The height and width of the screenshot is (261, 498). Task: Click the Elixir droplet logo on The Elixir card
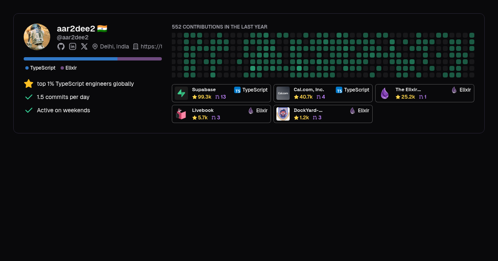tap(385, 93)
